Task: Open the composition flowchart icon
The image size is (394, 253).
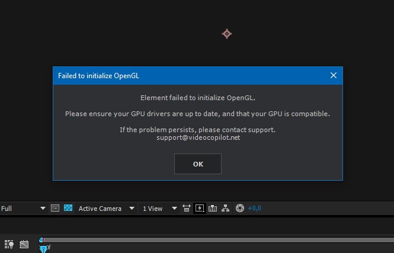Action: point(225,208)
